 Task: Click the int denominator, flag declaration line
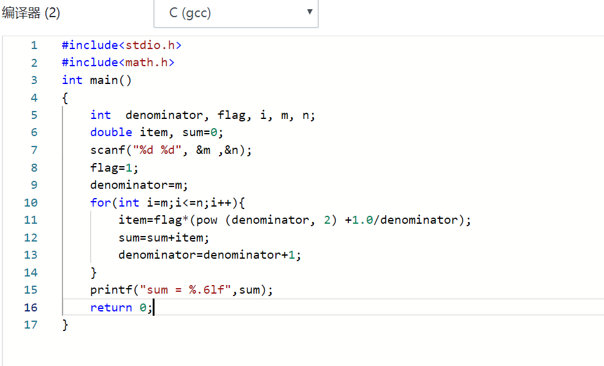pos(202,115)
